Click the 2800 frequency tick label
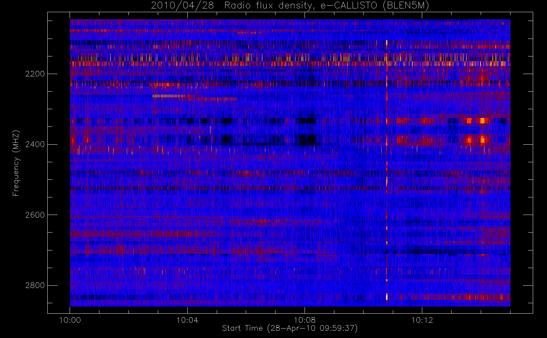547x338 pixels. (35, 286)
